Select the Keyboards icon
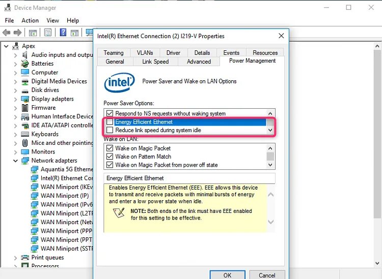This screenshot has width=382, height=279. click(x=25, y=134)
